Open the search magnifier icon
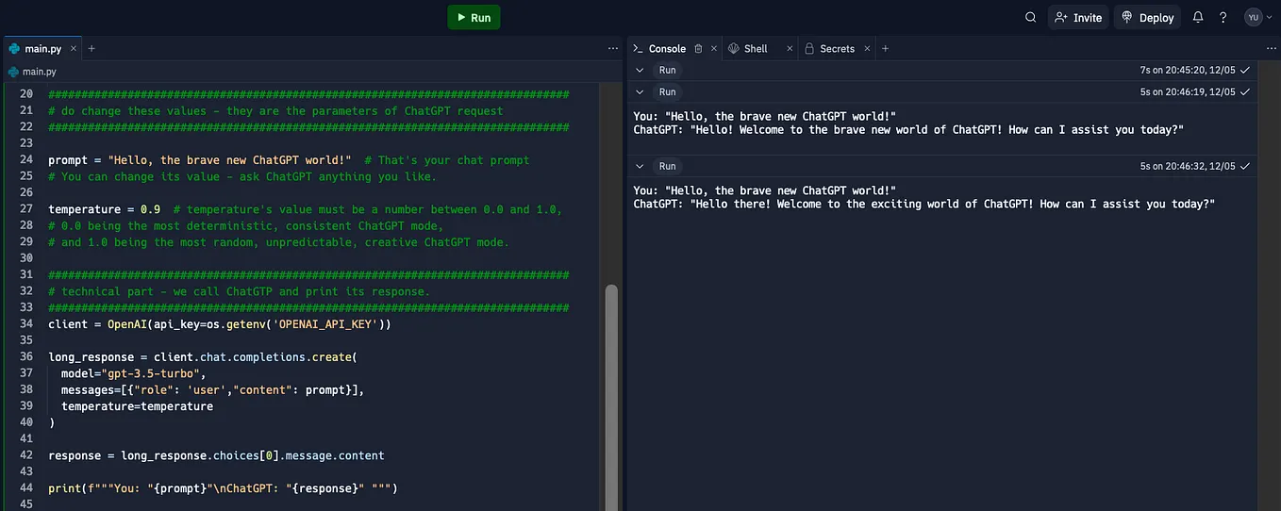 pyautogui.click(x=1031, y=17)
